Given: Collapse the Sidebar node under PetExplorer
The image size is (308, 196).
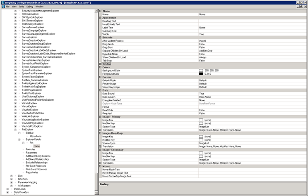Looking at the screenshot, I should 19,133.
